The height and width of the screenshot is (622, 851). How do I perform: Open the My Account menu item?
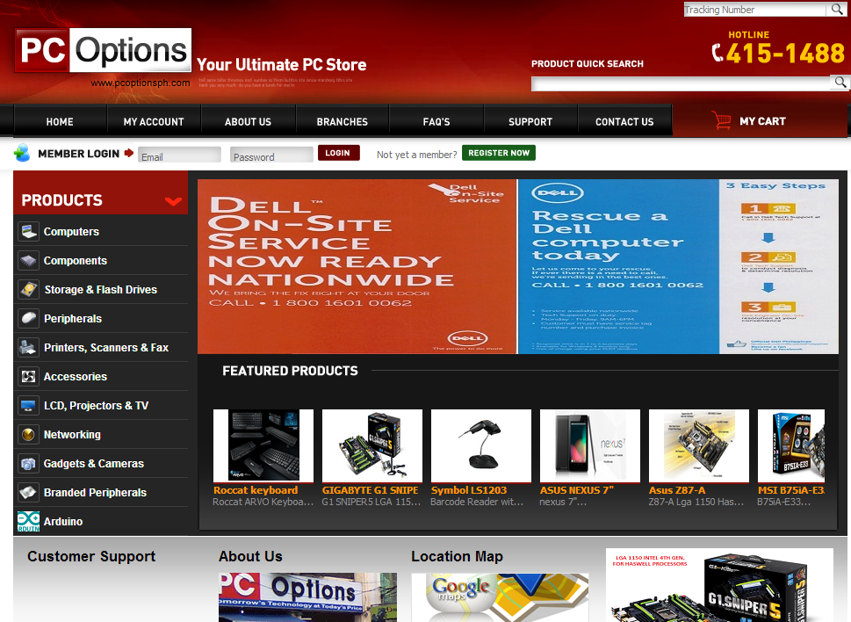[154, 121]
